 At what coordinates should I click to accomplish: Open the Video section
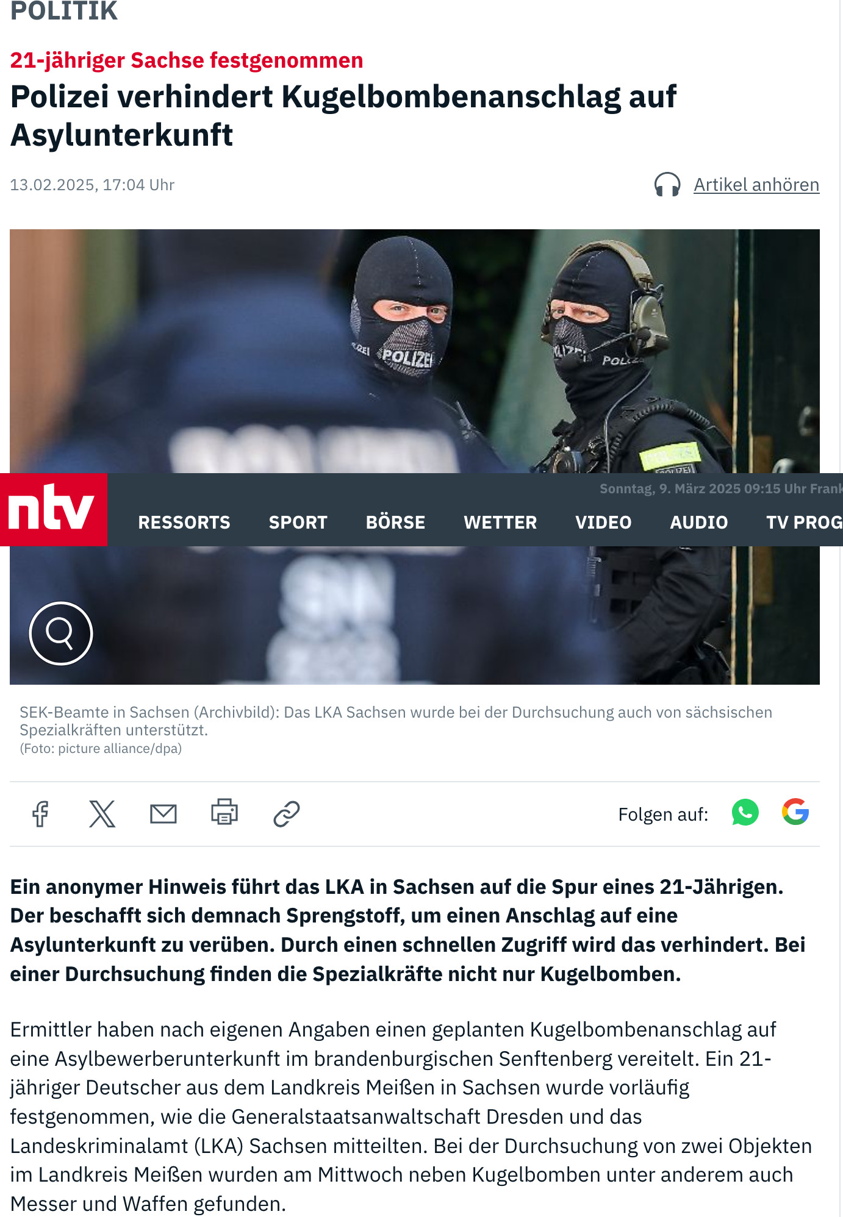click(x=603, y=523)
